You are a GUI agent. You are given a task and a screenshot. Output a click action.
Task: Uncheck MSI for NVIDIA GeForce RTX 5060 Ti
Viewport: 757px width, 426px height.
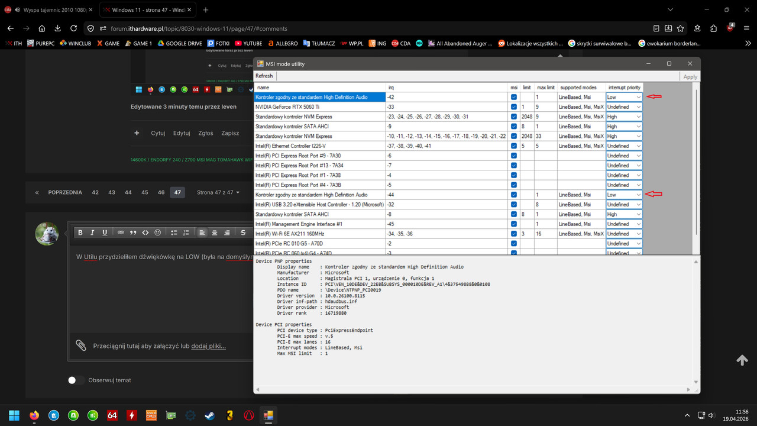pyautogui.click(x=513, y=106)
